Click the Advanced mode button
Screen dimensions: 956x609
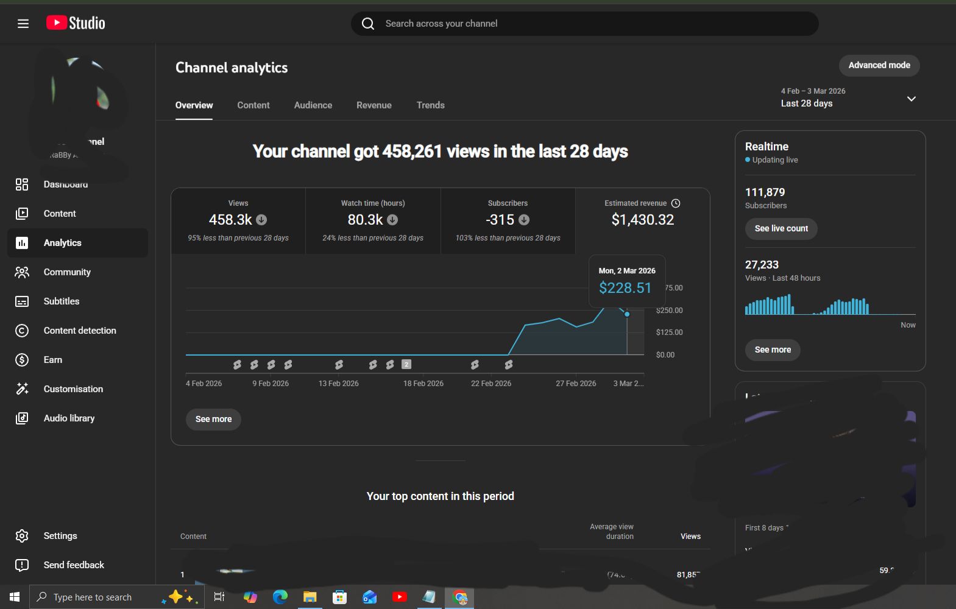pyautogui.click(x=879, y=65)
